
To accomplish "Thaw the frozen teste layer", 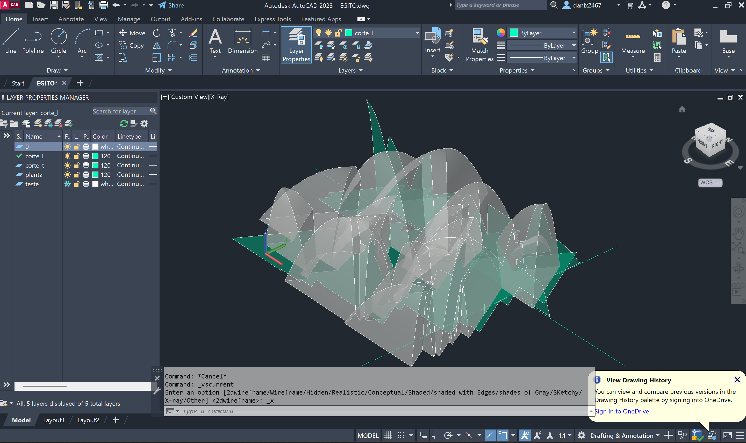I will click(67, 184).
